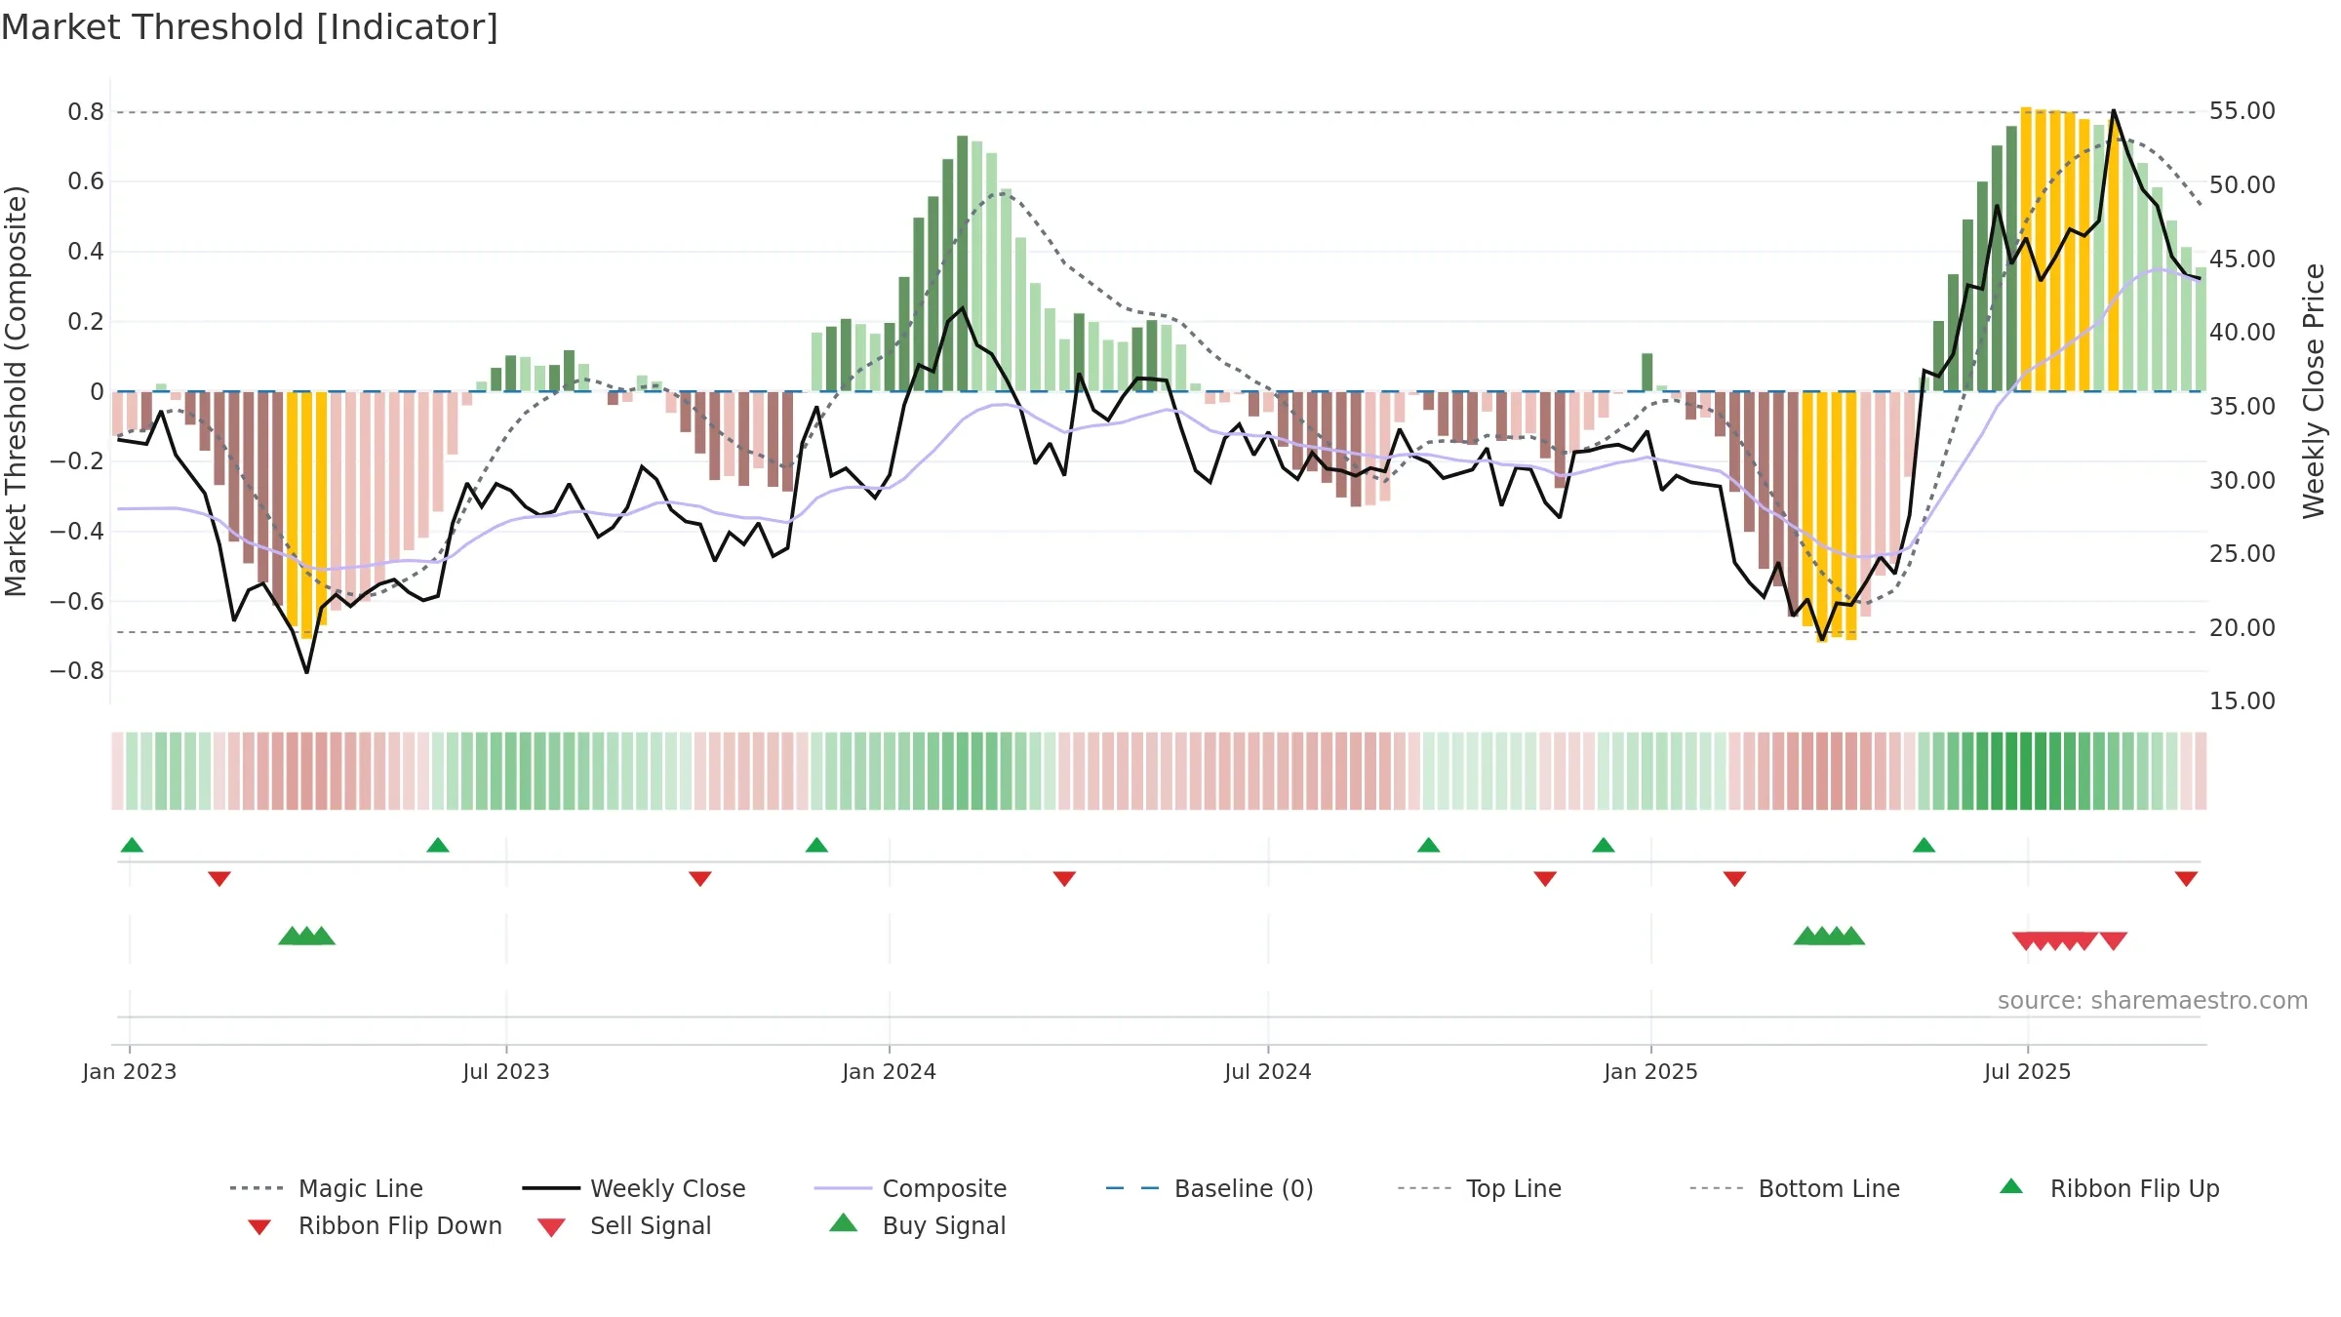Click the Ribbon Flip Up triangle before Jul 2023
This screenshot has height=1317, width=2341.
tap(438, 845)
